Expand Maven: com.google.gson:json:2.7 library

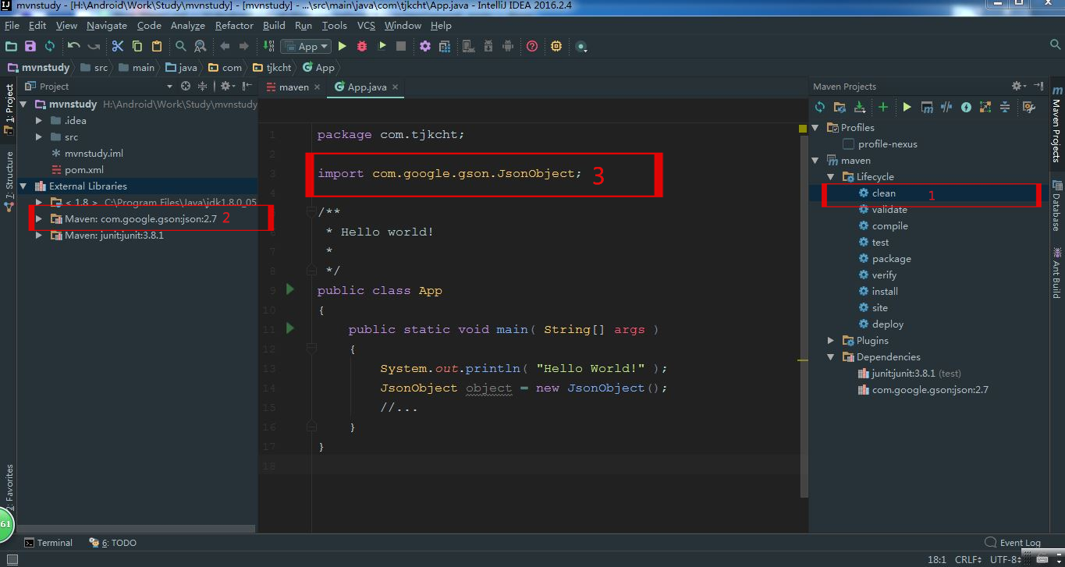tap(39, 219)
